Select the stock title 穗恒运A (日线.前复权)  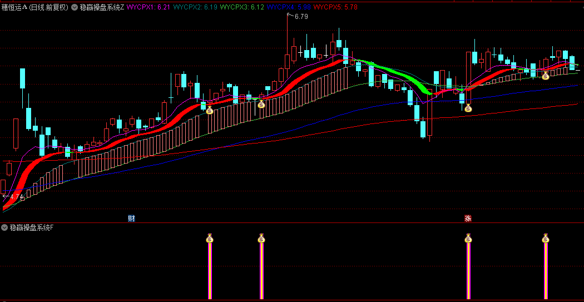(35, 7)
